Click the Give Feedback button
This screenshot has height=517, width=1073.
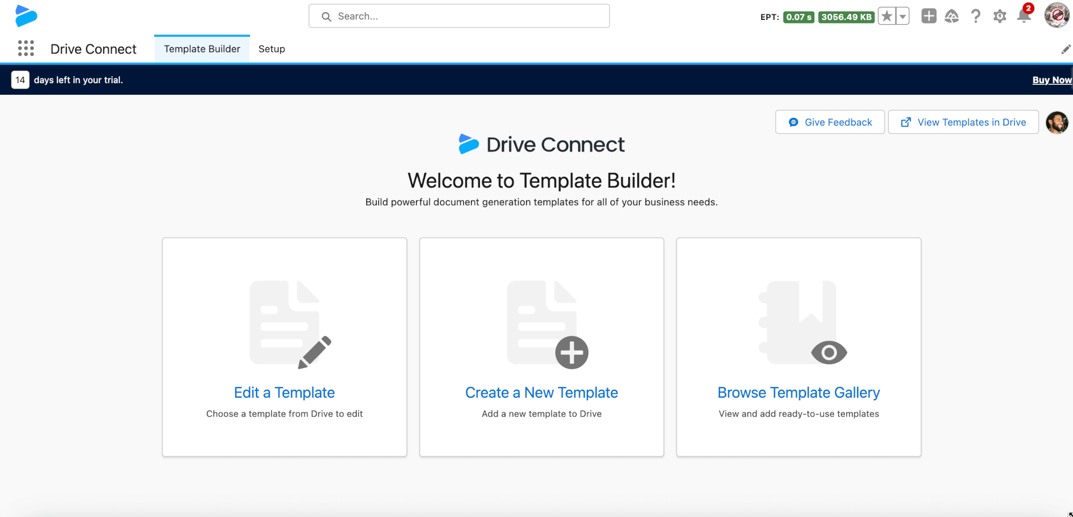(830, 122)
